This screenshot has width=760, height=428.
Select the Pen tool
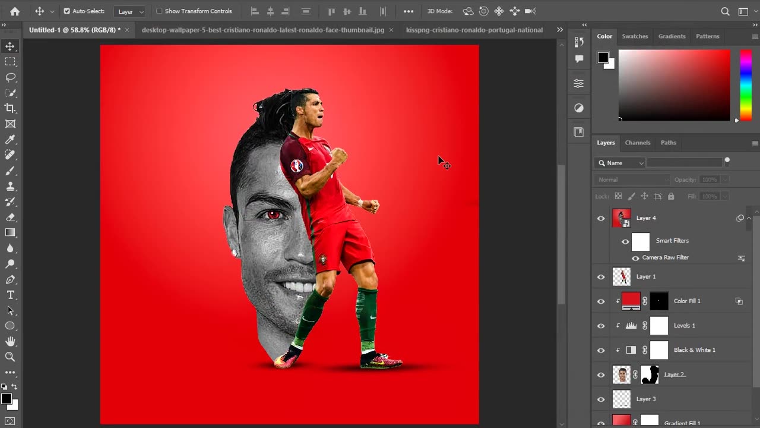10,279
